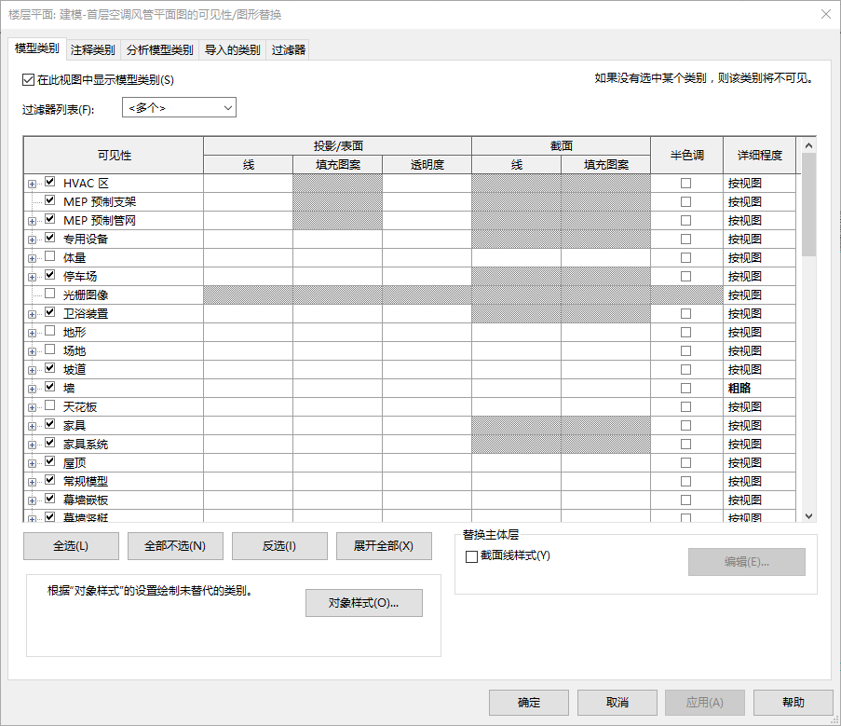
Task: Click 按视图 detail level for 家具系统
Action: (759, 445)
